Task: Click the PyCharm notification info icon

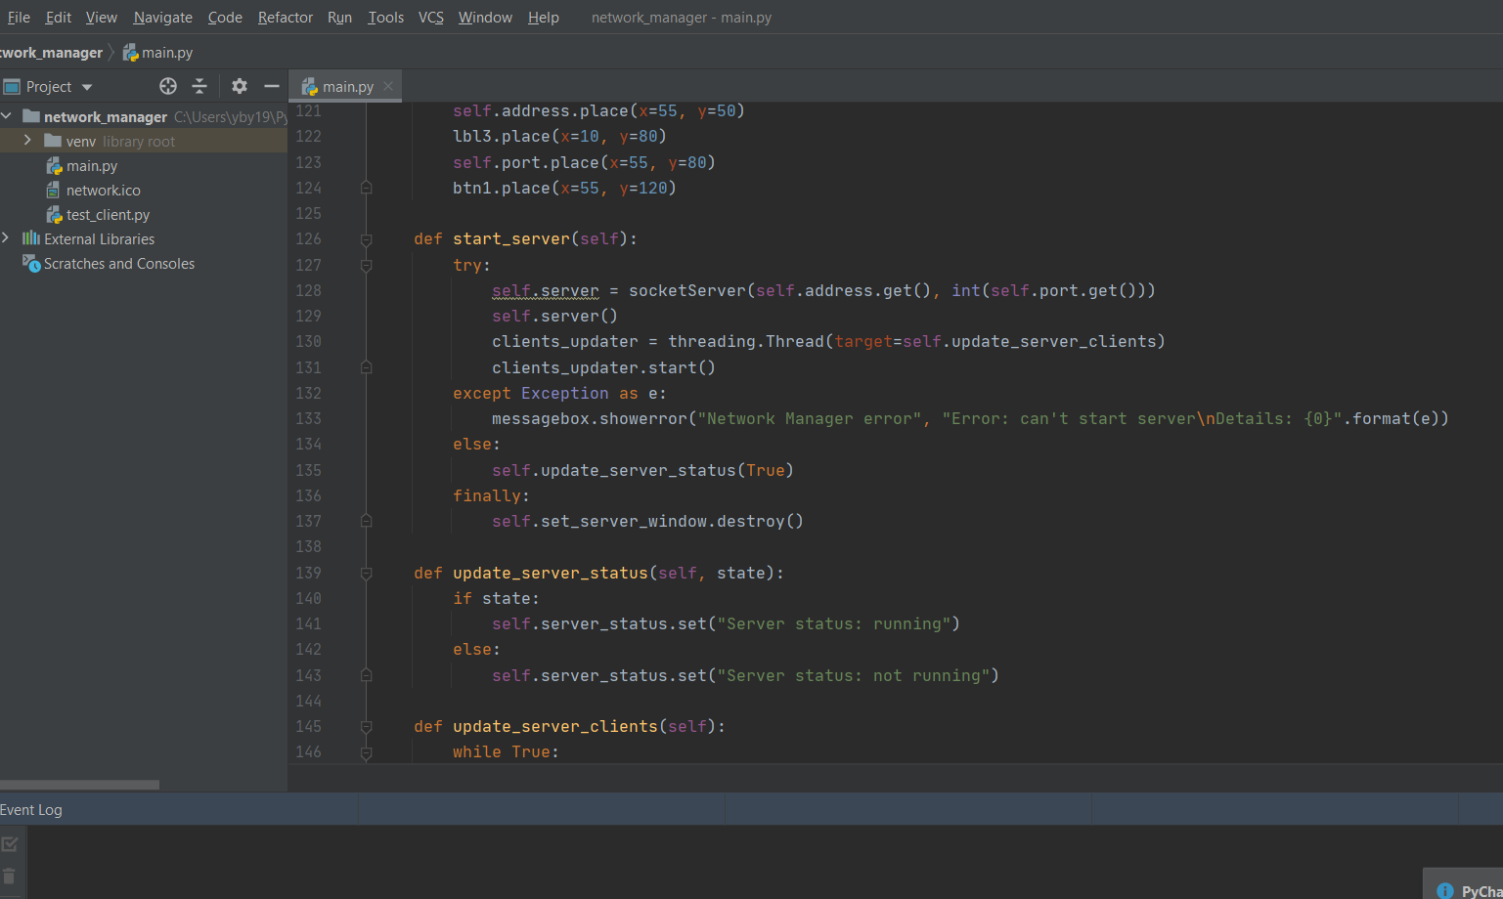Action: 1444,890
